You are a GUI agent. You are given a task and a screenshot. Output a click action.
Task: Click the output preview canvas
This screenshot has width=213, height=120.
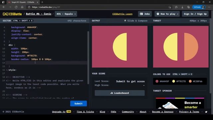coord(119,47)
